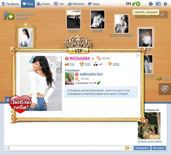
Task: Open МАЛЫШКА's large profile photo
Action: [x=41, y=83]
